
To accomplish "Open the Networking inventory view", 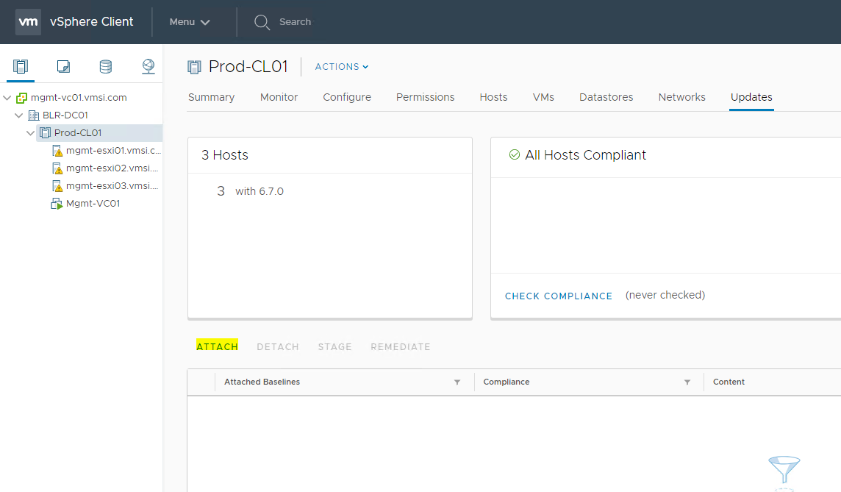I will coord(148,66).
